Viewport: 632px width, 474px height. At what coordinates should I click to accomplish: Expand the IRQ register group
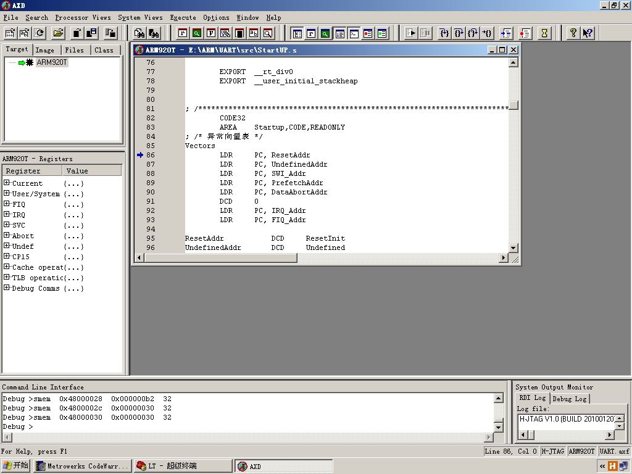(6, 214)
